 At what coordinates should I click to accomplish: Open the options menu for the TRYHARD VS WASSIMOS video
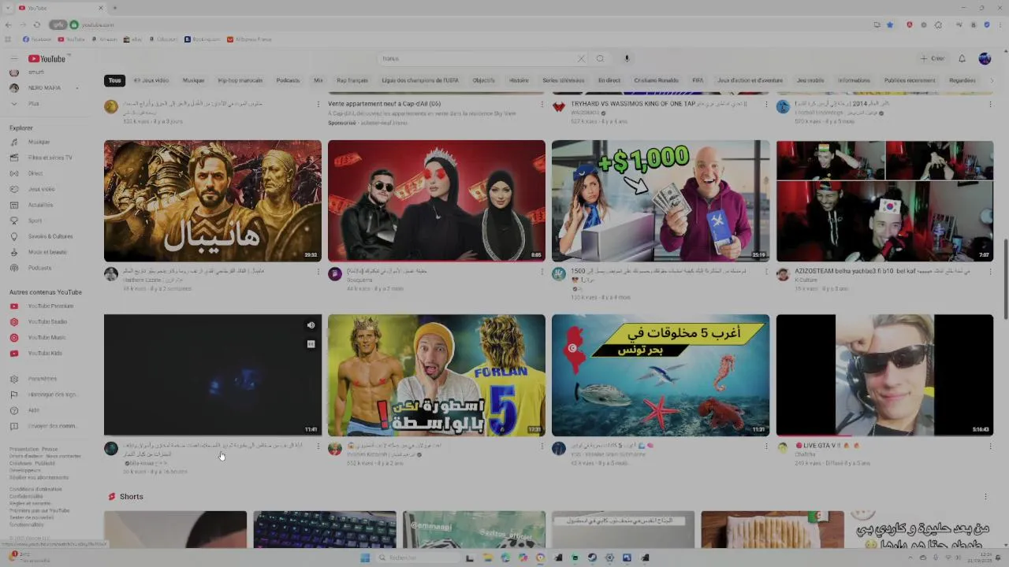point(766,104)
